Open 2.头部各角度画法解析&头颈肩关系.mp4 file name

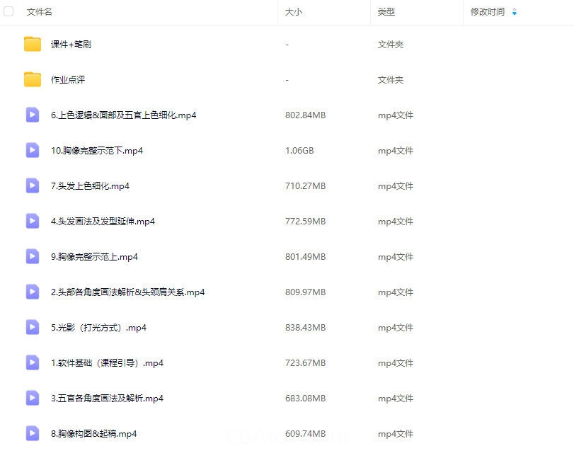pyautogui.click(x=127, y=292)
